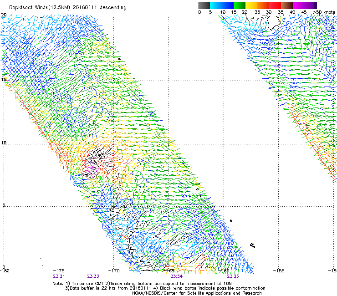Viewport: 337px width, 296px height.
Task: Click the NOAA/NESDIS credit line
Action: point(197,293)
